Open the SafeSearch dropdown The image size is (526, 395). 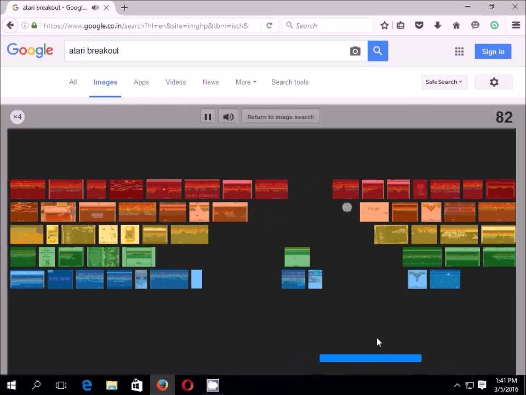(444, 82)
